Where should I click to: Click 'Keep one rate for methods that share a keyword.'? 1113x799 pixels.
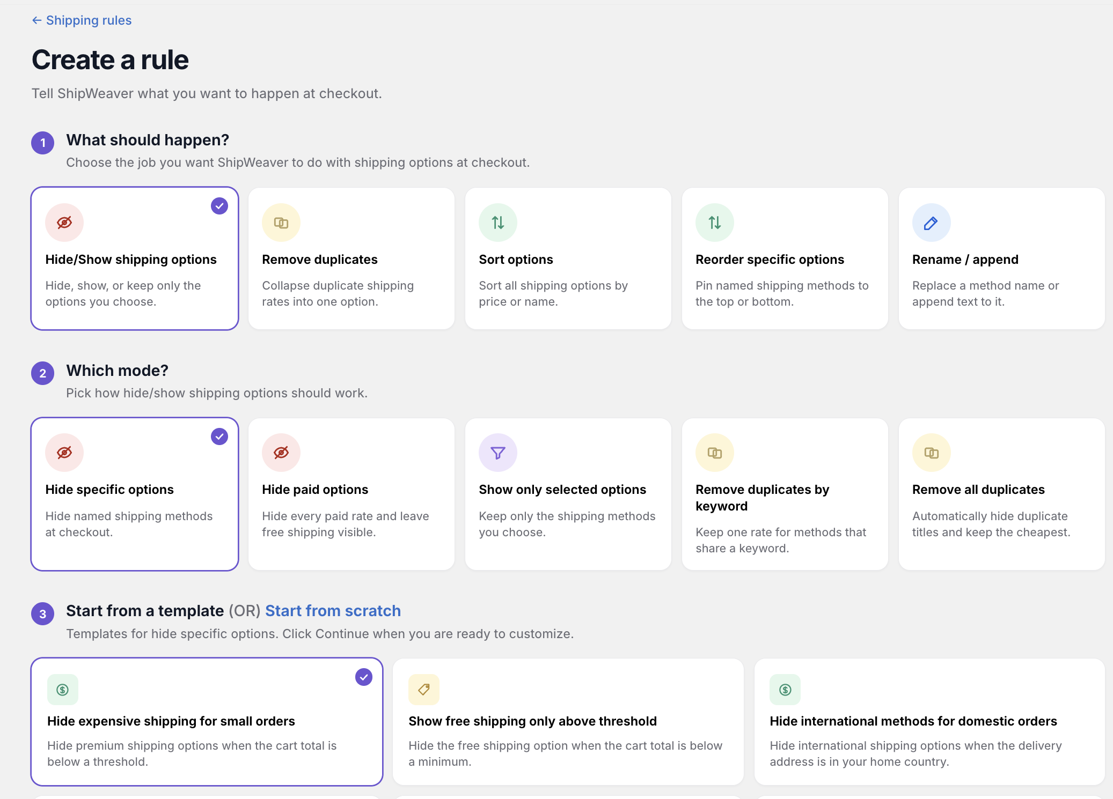click(x=781, y=540)
